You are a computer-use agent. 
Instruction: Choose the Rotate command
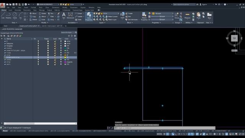[x=42, y=13]
